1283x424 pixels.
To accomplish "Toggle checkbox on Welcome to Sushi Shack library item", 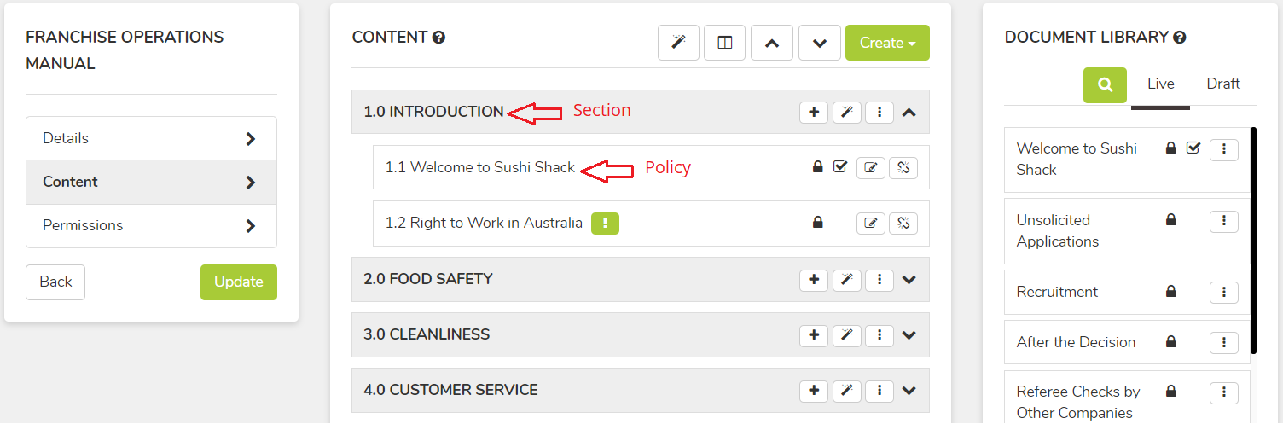I will coord(1193,148).
